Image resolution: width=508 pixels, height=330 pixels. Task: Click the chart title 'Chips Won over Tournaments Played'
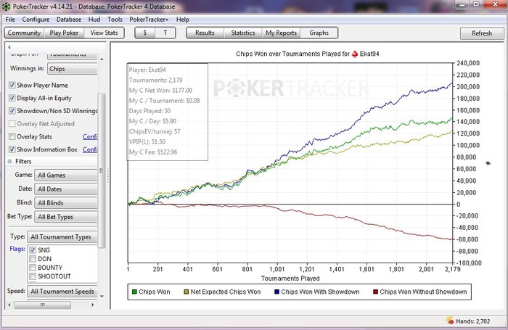292,54
